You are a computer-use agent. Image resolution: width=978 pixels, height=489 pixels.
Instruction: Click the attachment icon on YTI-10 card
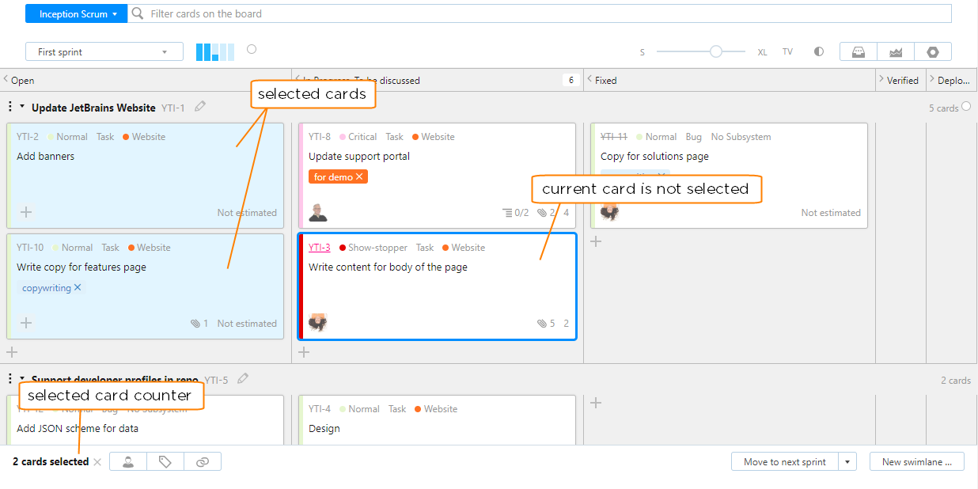pos(195,324)
